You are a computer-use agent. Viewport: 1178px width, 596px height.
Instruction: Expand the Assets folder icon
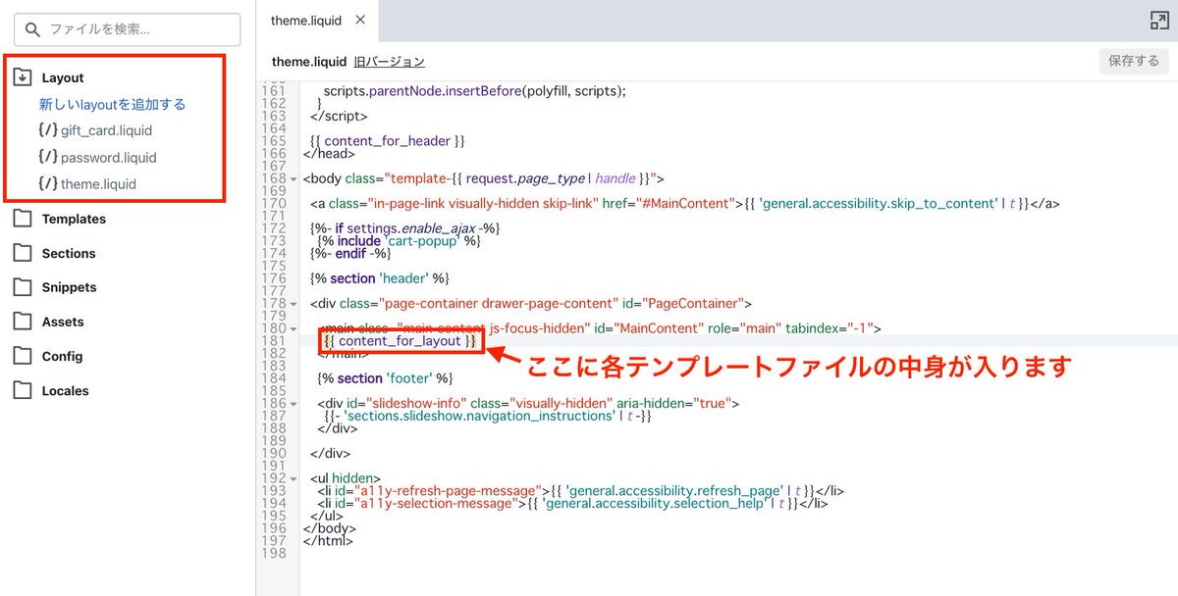click(x=23, y=322)
